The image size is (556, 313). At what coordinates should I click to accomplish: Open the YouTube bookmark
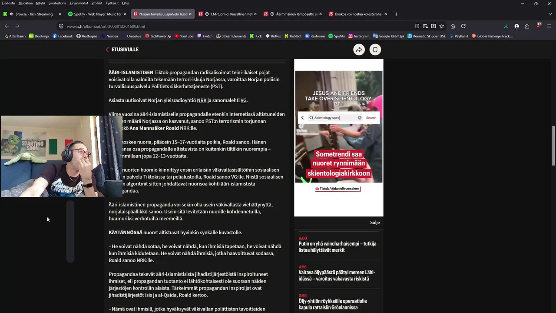(184, 36)
